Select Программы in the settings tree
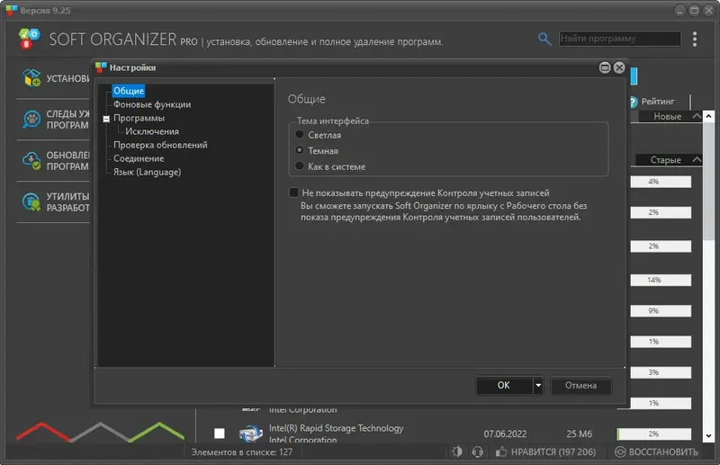Viewport: 720px width, 465px height. point(139,118)
